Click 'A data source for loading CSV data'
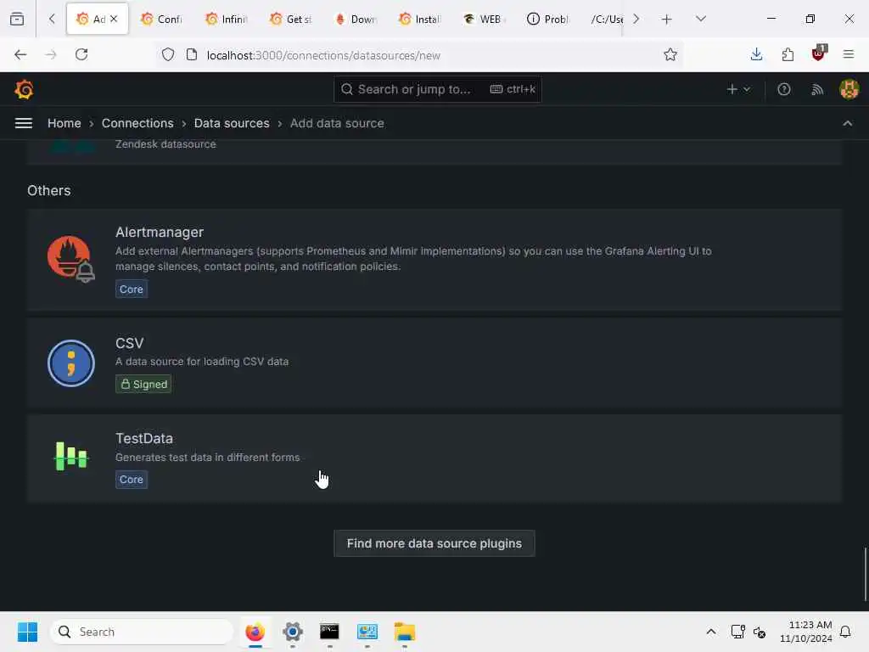The width and height of the screenshot is (869, 652). [202, 362]
